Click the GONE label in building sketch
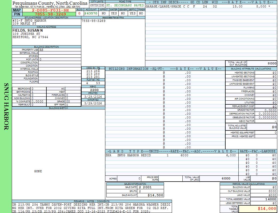Image resolution: width=280 pixels, height=213 pixels. 38,171
